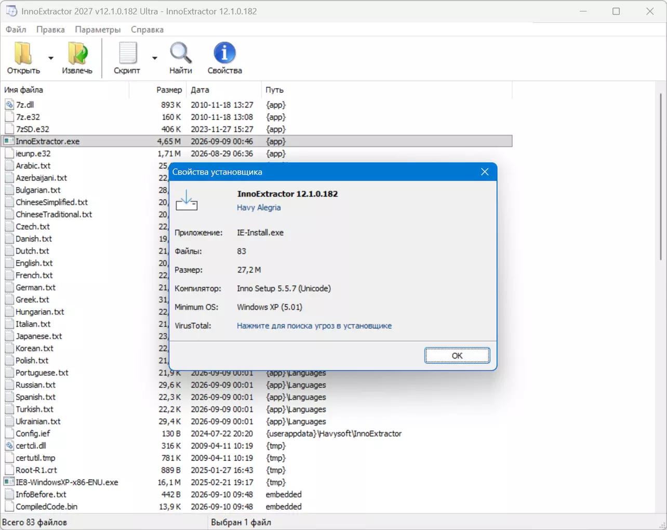This screenshot has height=530, width=667.
Task: Click the Russian.txt file icon
Action: (x=9, y=385)
